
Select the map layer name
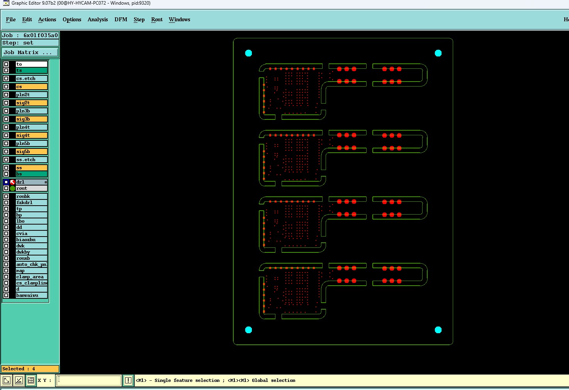32,271
